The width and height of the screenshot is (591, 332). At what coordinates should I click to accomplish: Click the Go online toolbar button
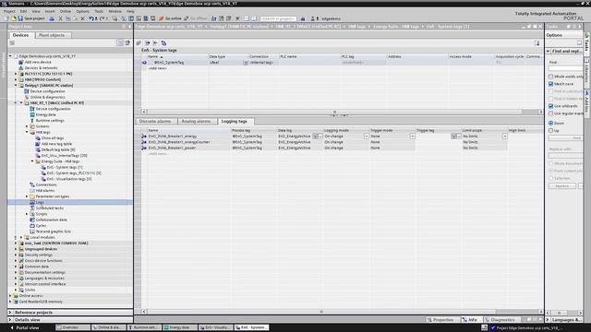(170, 18)
